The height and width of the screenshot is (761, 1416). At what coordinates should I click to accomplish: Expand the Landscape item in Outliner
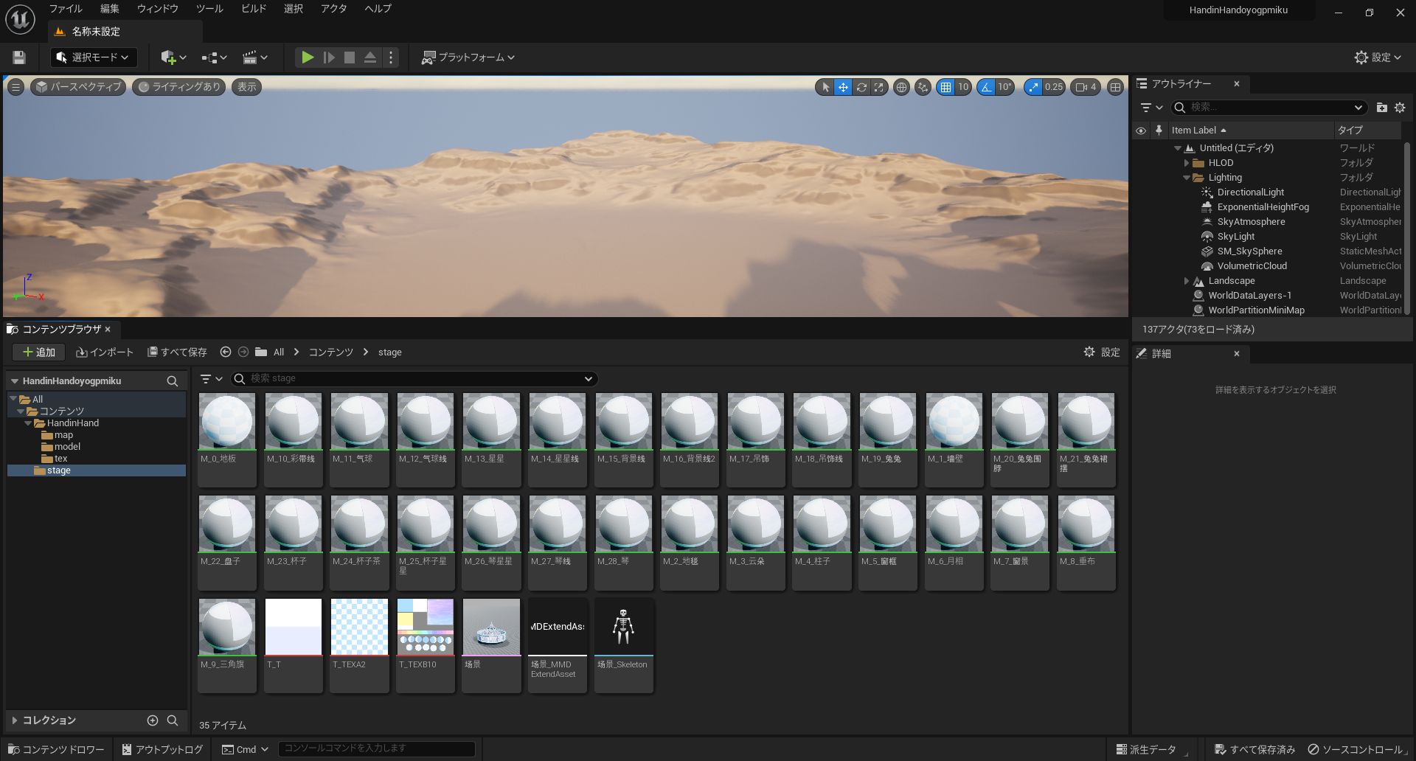(x=1186, y=281)
